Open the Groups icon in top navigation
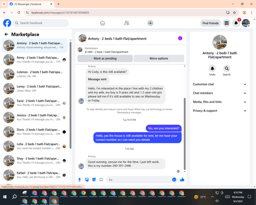The image size is (256, 205). tap(151, 23)
